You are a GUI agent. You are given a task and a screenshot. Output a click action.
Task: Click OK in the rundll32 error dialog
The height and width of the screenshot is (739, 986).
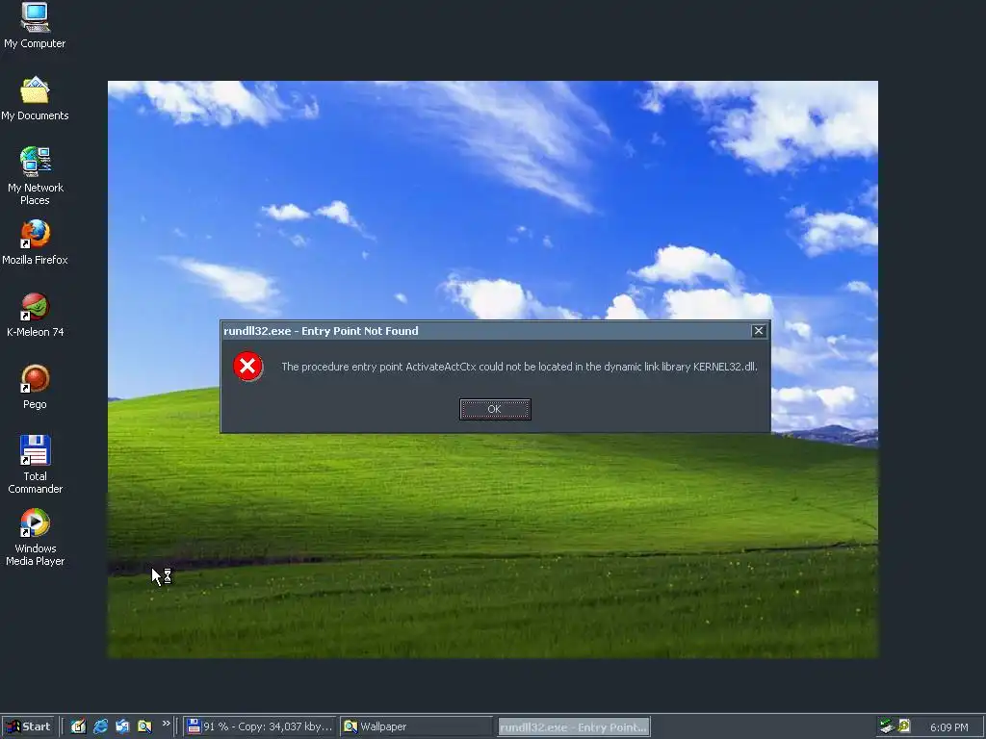click(495, 409)
